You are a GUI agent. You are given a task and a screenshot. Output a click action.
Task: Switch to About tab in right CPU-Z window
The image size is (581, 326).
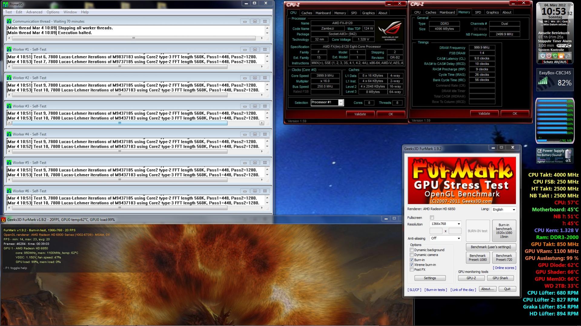point(507,12)
